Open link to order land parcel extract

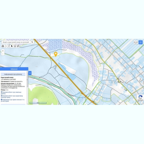tap(11, 93)
